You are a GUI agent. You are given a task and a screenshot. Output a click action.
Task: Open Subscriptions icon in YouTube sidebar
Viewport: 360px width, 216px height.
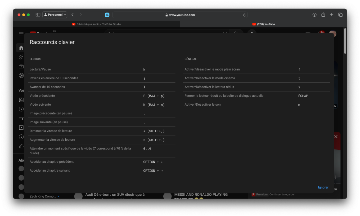click(x=21, y=66)
